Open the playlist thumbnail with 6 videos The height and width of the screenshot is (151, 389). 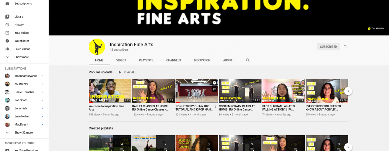284,143
